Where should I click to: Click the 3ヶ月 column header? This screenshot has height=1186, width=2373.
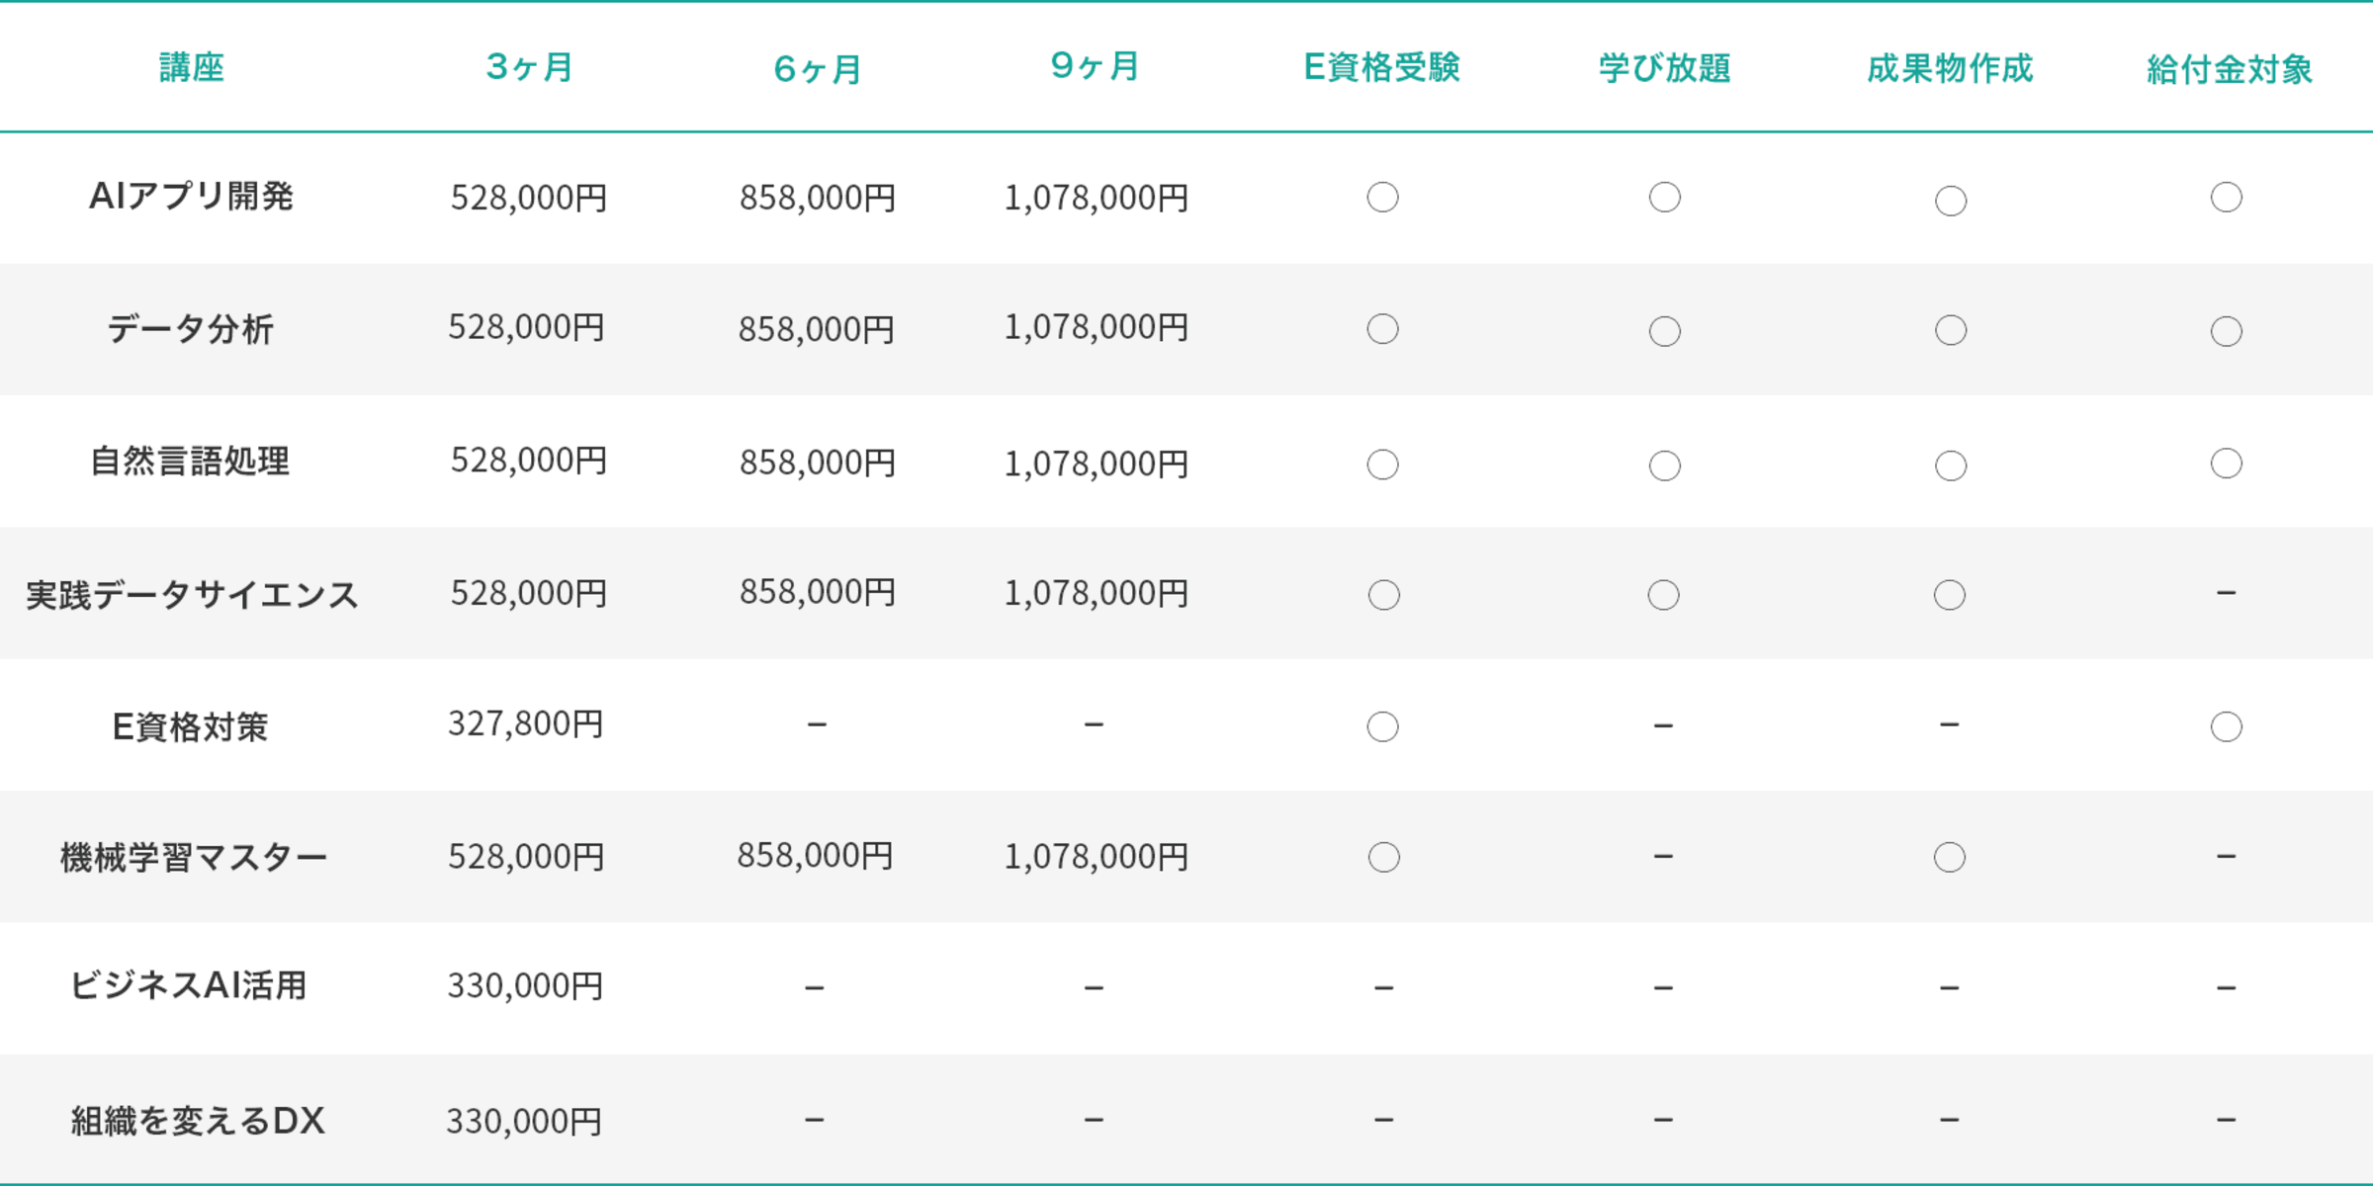tap(529, 67)
